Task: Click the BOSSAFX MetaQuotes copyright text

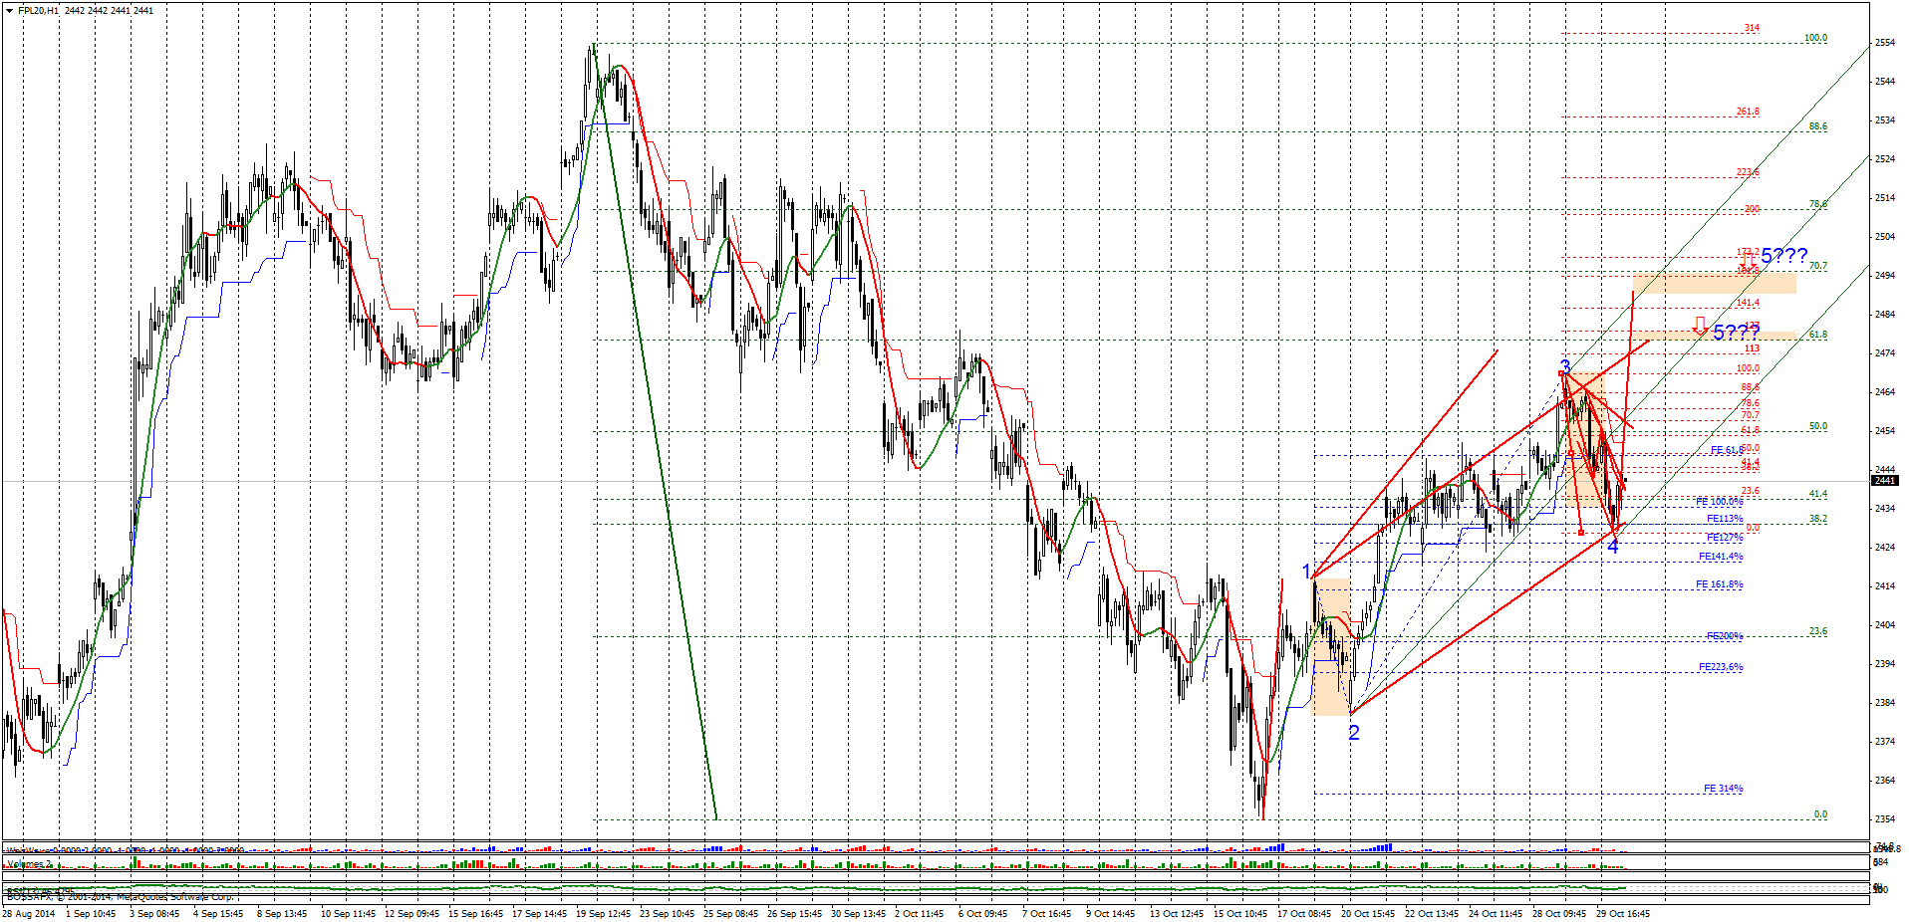Action: tap(120, 897)
